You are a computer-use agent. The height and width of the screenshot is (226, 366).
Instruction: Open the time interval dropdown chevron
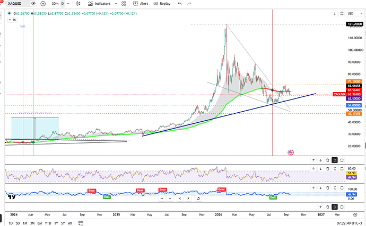[68, 4]
